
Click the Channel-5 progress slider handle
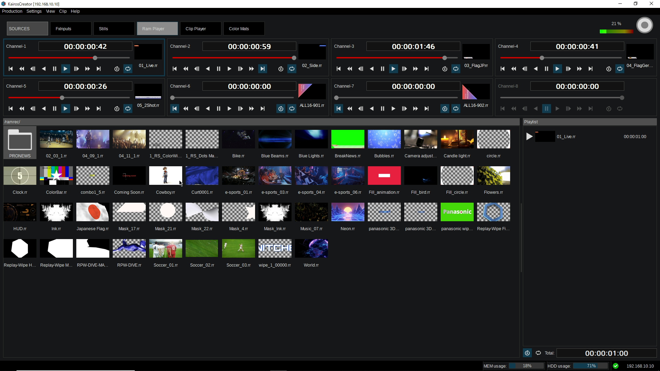point(62,98)
